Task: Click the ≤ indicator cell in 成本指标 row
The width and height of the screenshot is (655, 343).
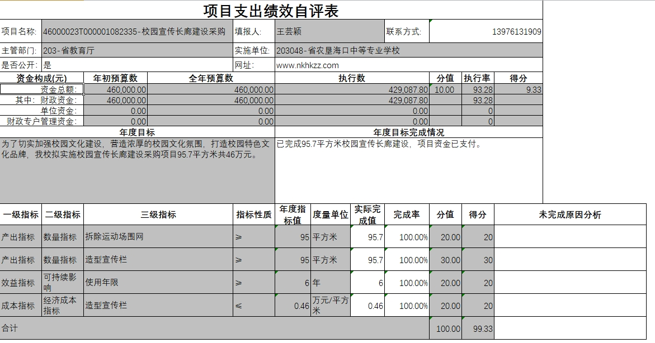Action: pyautogui.click(x=254, y=306)
